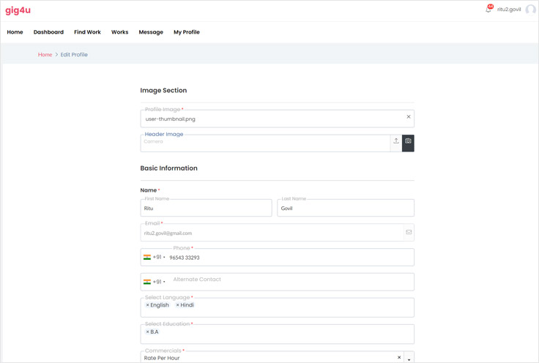
Task: Click the upload icon in Header Image
Action: click(x=396, y=141)
